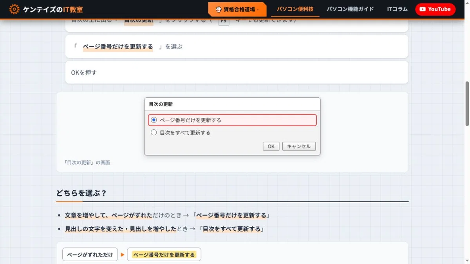Click the 「目次の更新」の画面 caption
Viewport: 470px width, 264px height.
pos(87,162)
